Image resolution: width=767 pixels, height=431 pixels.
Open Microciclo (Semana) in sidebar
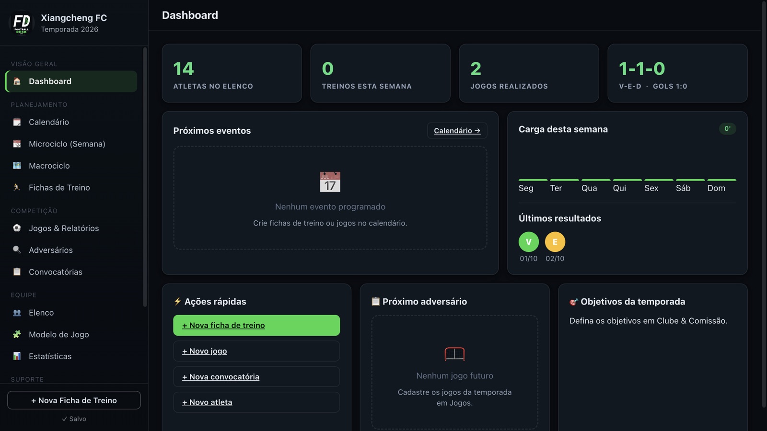71,144
